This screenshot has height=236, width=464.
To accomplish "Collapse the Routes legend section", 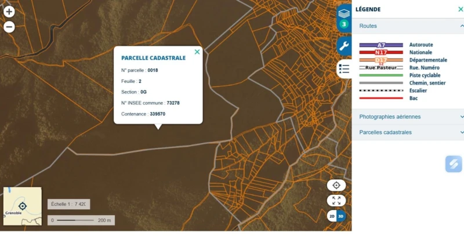I will 462,26.
